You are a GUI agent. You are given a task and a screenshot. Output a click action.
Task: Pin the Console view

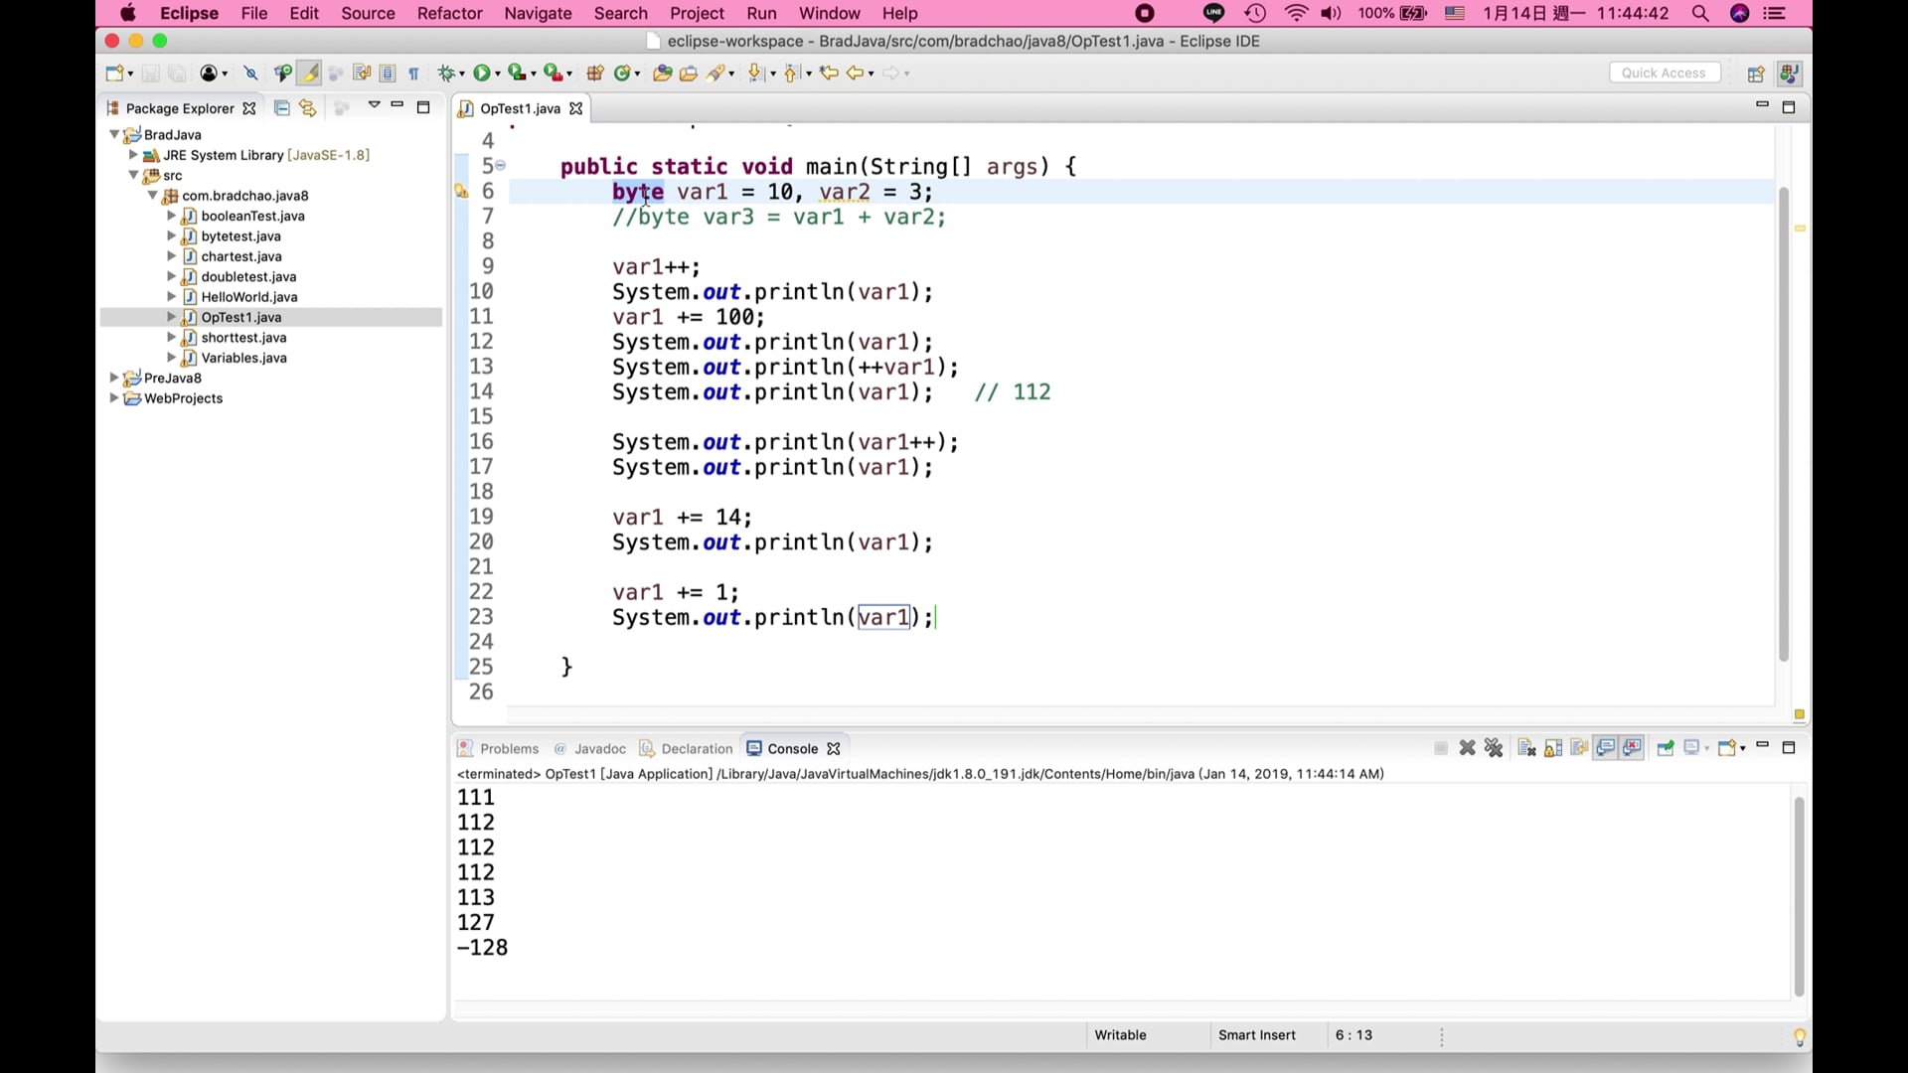1666,748
